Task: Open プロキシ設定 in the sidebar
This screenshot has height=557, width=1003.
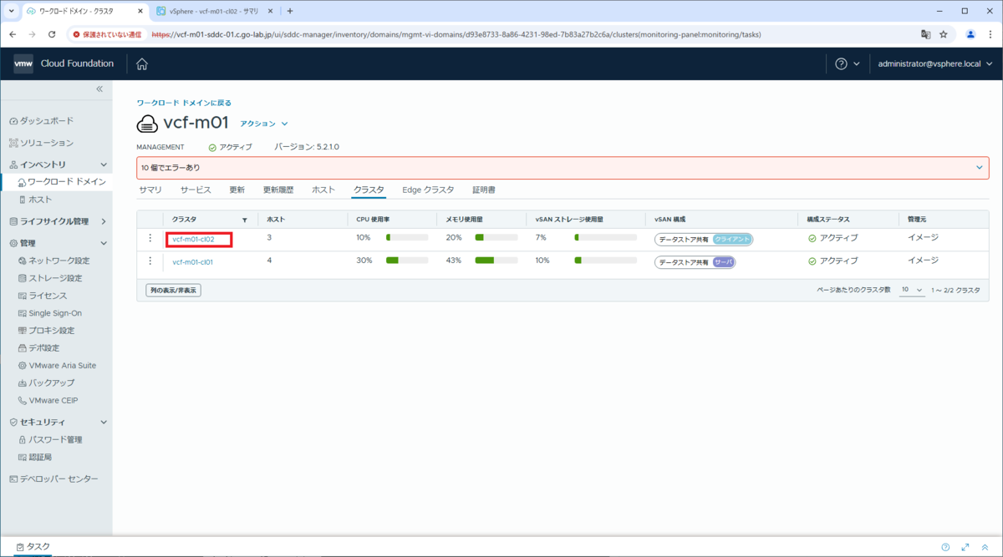Action: (x=46, y=331)
